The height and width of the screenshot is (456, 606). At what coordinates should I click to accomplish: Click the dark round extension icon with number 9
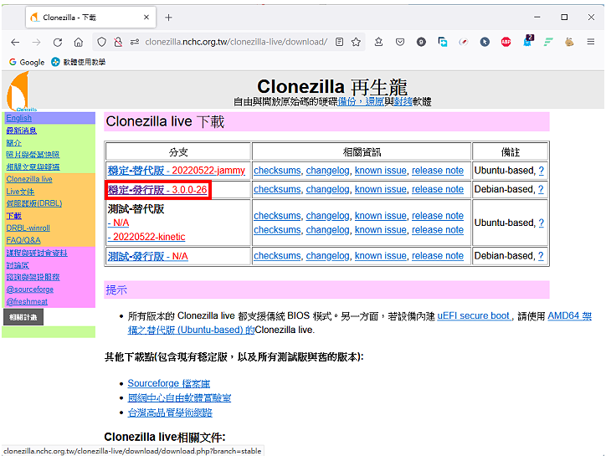coord(421,42)
